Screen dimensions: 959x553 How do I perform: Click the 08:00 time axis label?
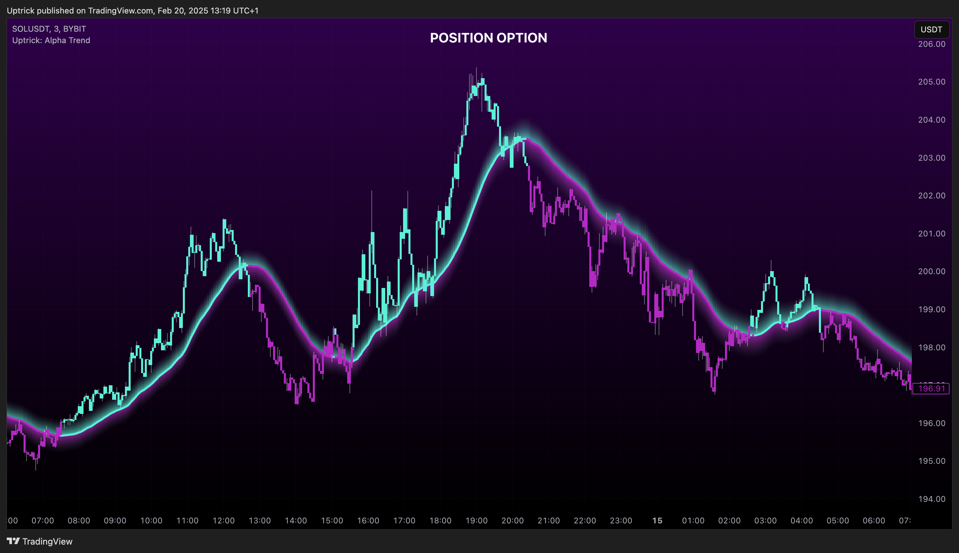click(x=79, y=520)
